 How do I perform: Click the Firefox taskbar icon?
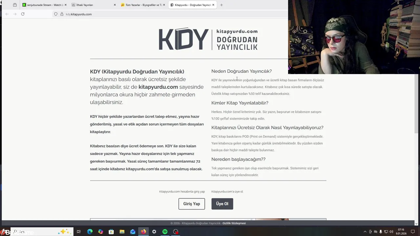143,232
